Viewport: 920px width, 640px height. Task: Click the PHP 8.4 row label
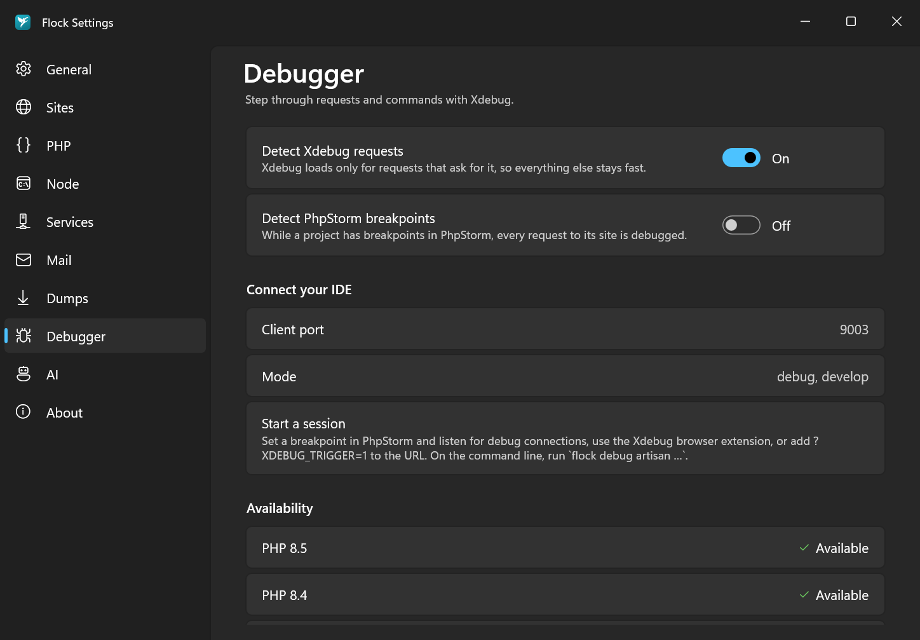(285, 595)
